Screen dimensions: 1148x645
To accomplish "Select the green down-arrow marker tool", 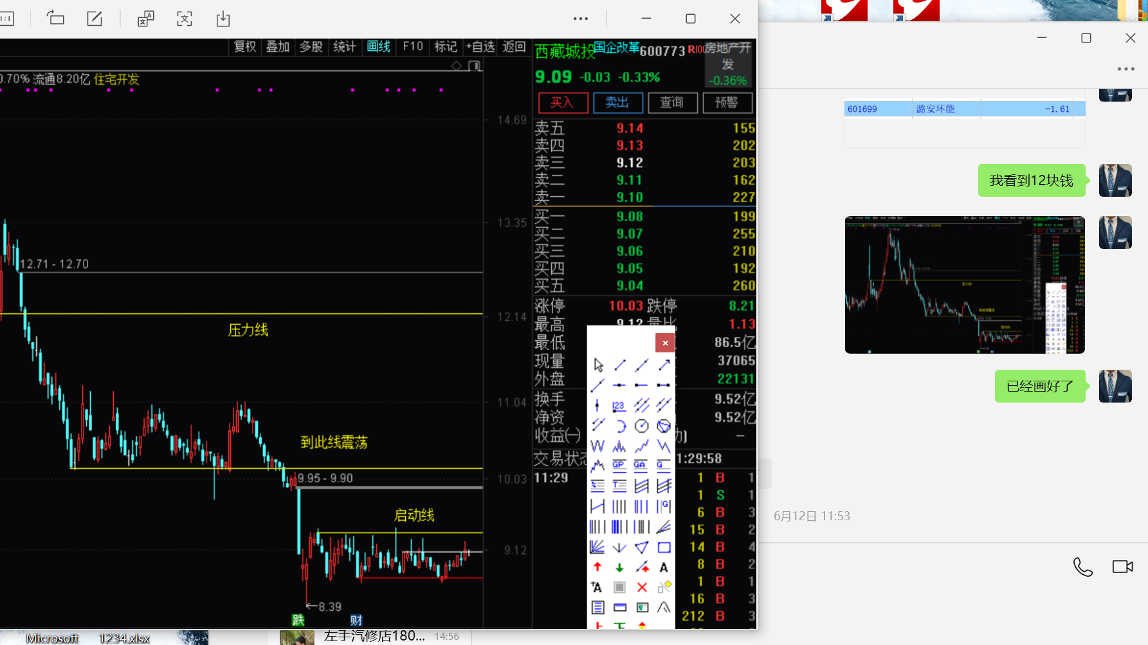I will pyautogui.click(x=619, y=567).
